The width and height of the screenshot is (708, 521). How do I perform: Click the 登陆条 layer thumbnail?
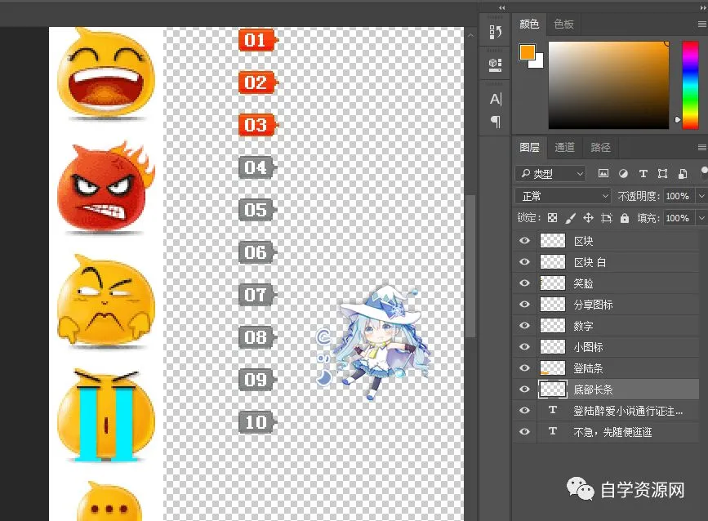pos(553,368)
